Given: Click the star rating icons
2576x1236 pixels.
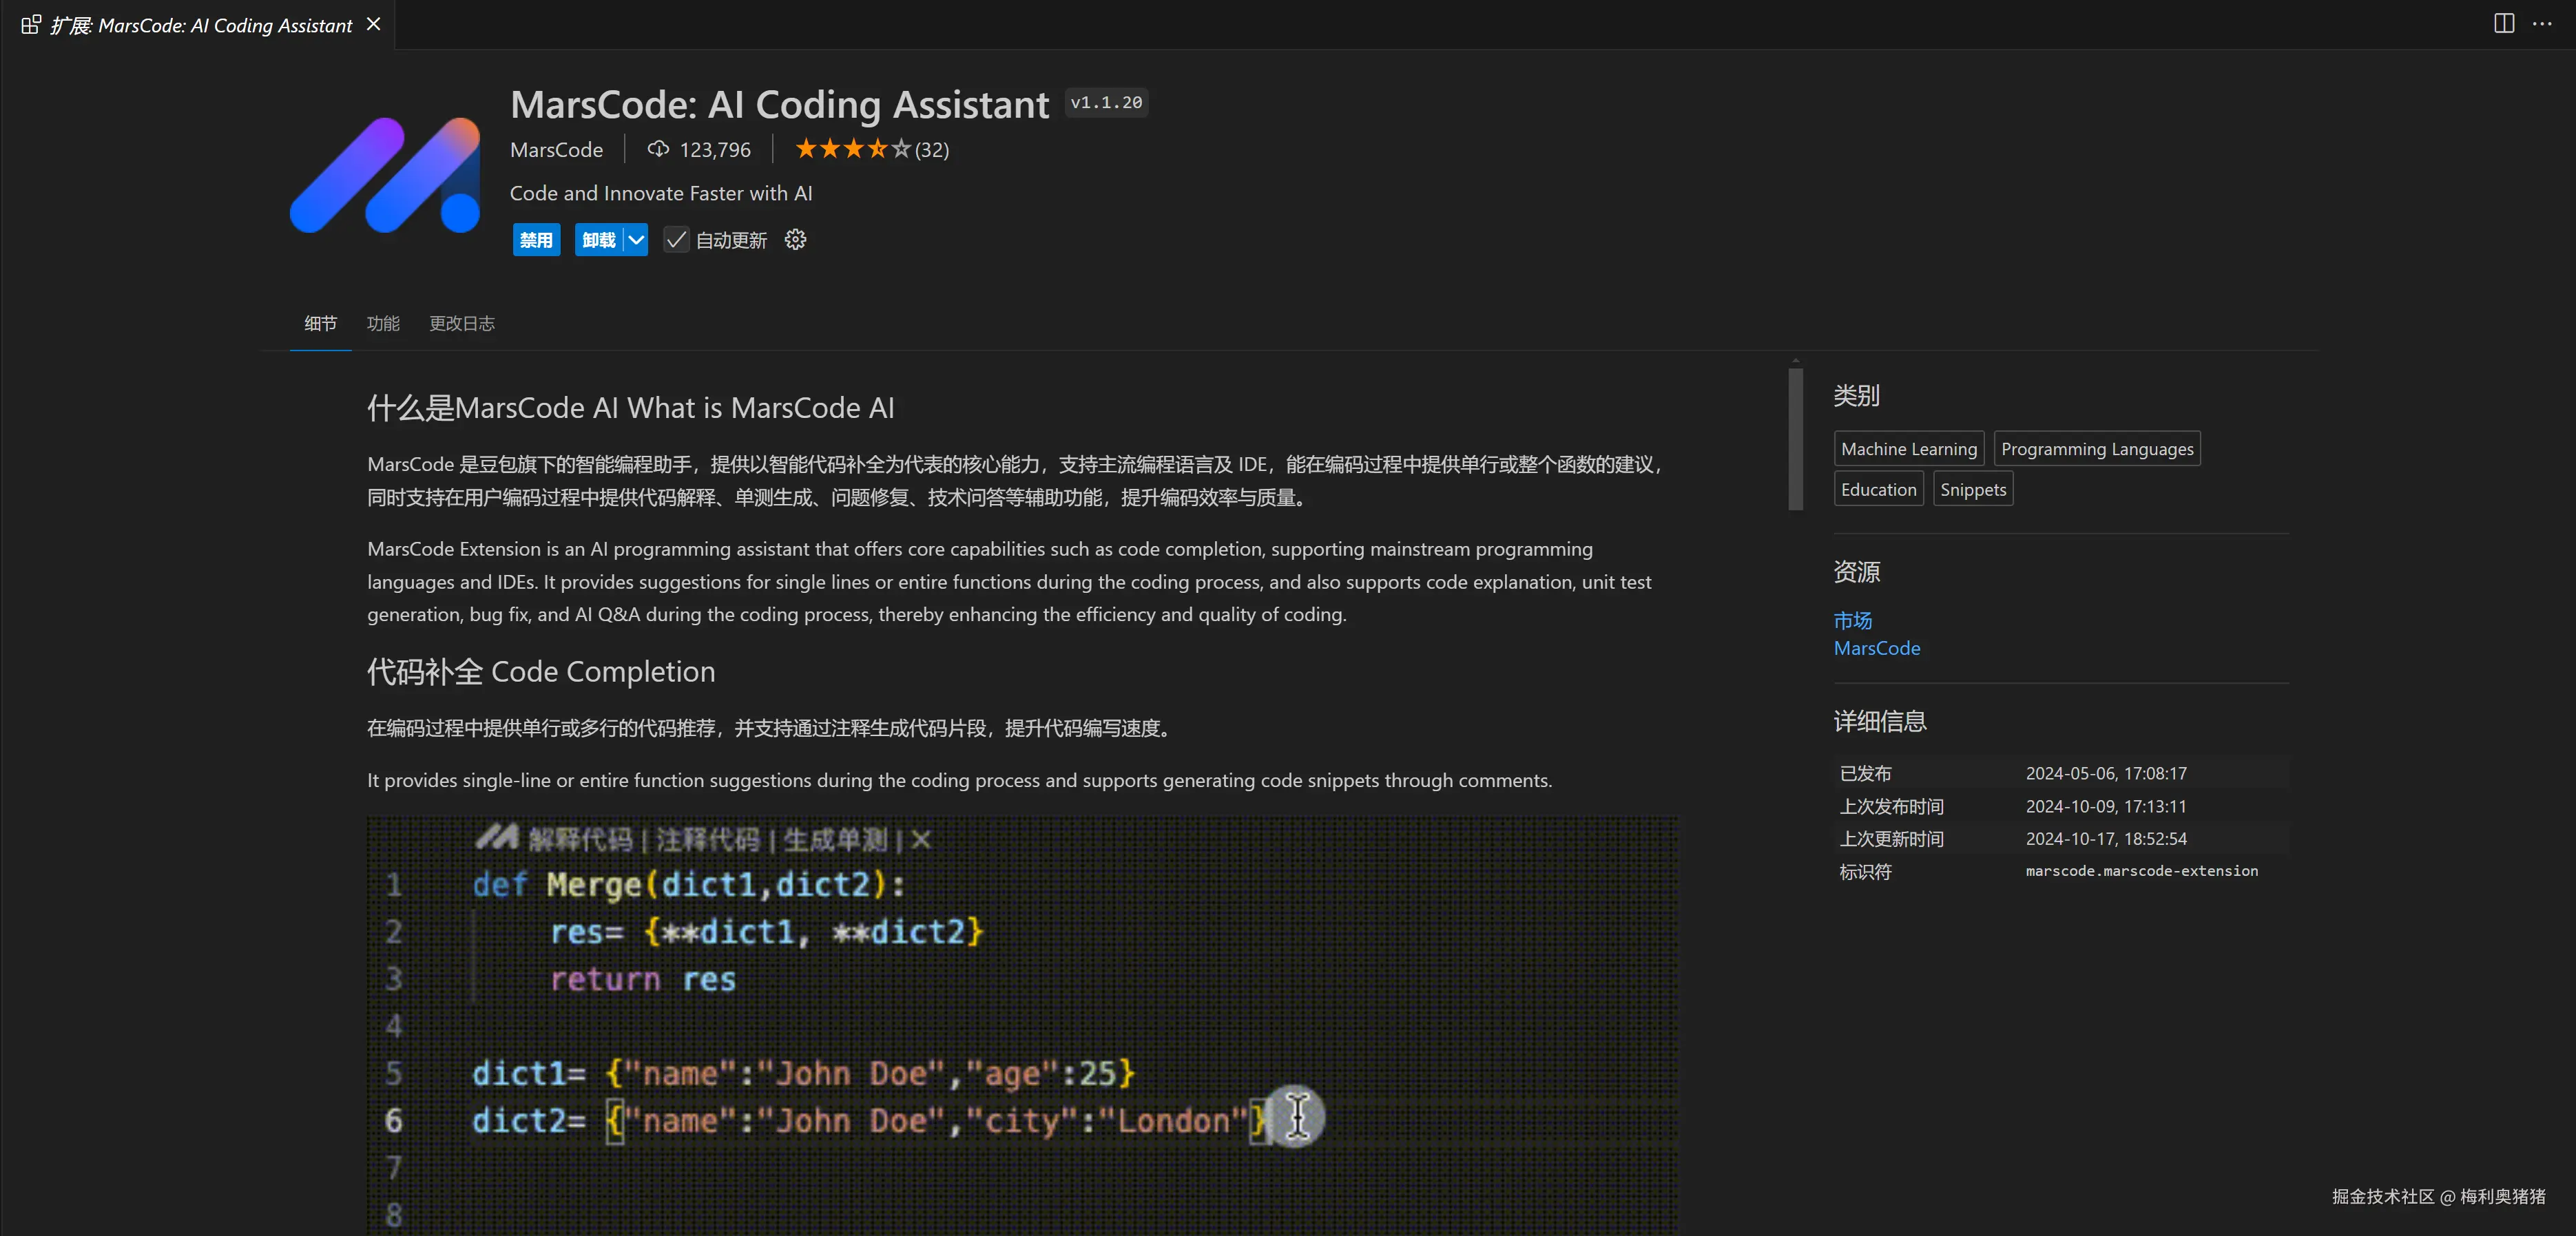Looking at the screenshot, I should point(852,149).
